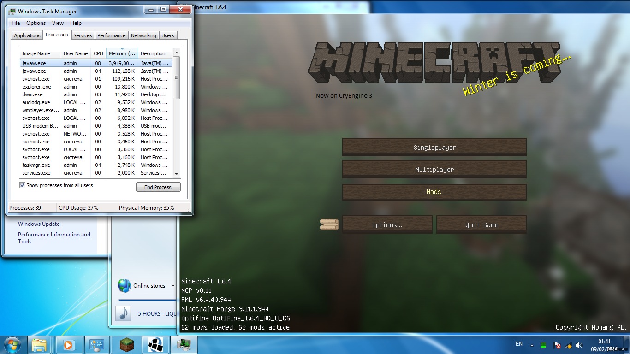Screen dimensions: 630x354
Task: Start Minecraft Singleplayer
Action: click(x=434, y=147)
